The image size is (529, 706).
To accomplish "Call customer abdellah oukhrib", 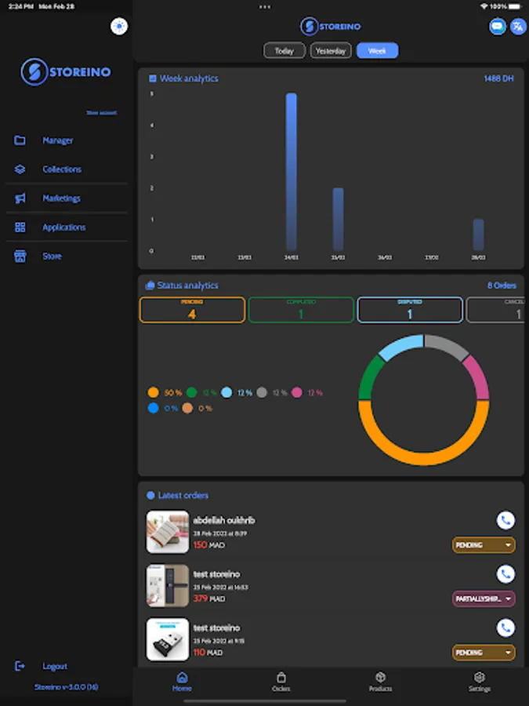I will coord(505,521).
